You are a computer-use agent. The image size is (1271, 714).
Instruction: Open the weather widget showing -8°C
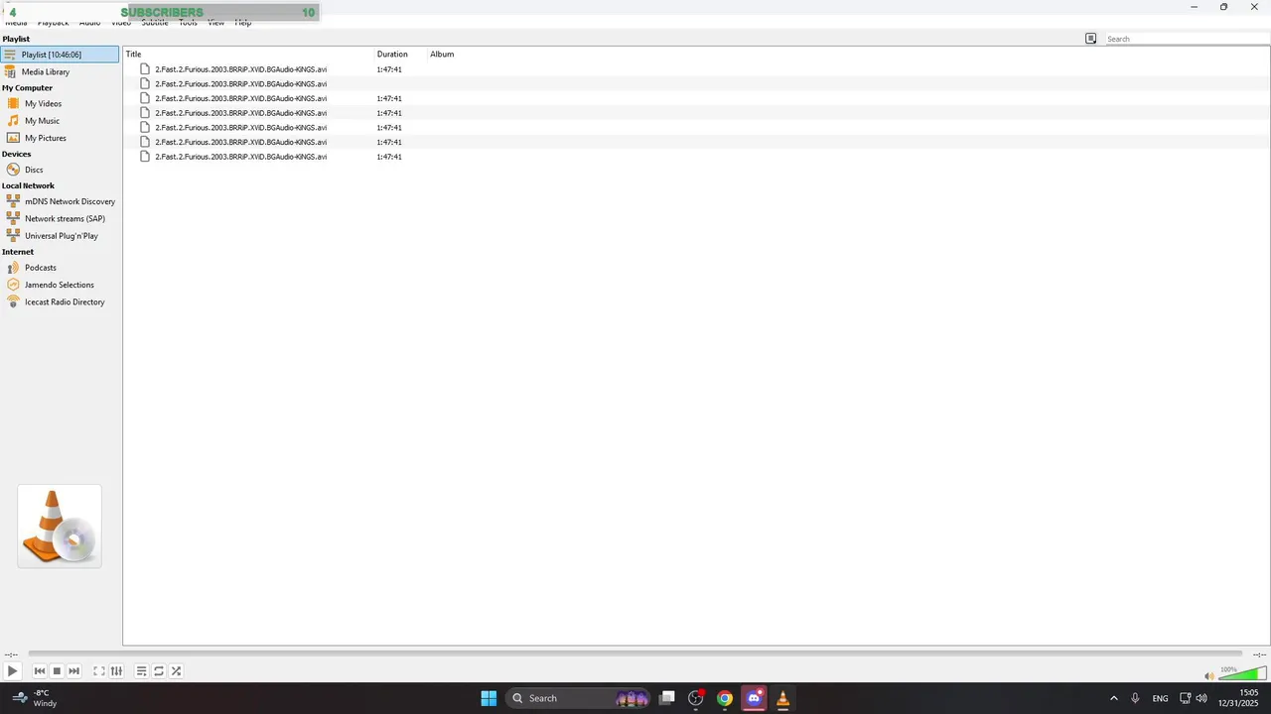[36, 698]
